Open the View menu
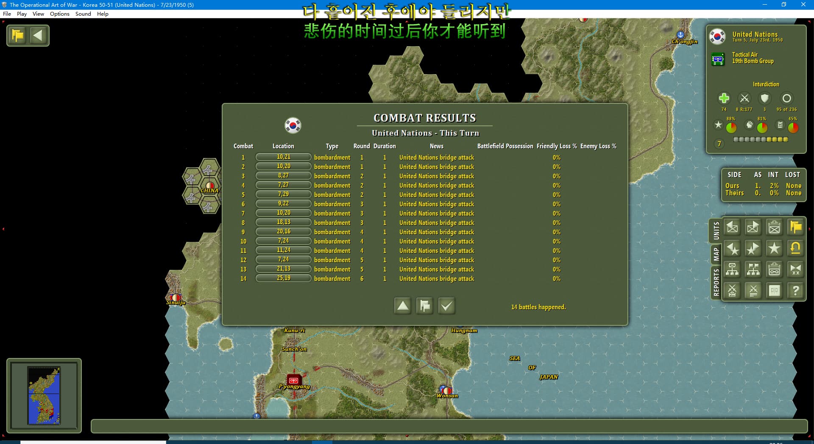The height and width of the screenshot is (444, 814). [x=38, y=14]
